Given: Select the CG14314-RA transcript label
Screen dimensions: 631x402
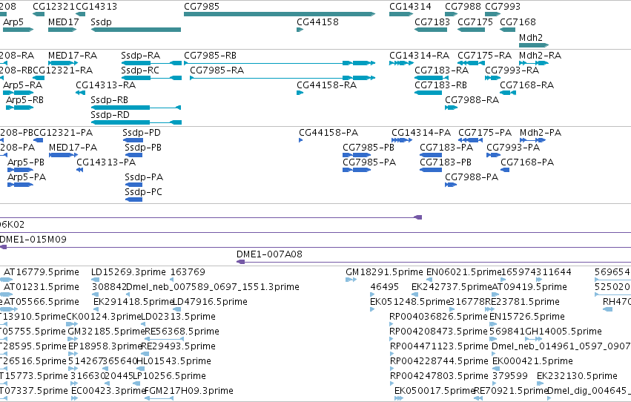Looking at the screenshot, I should [x=420, y=55].
